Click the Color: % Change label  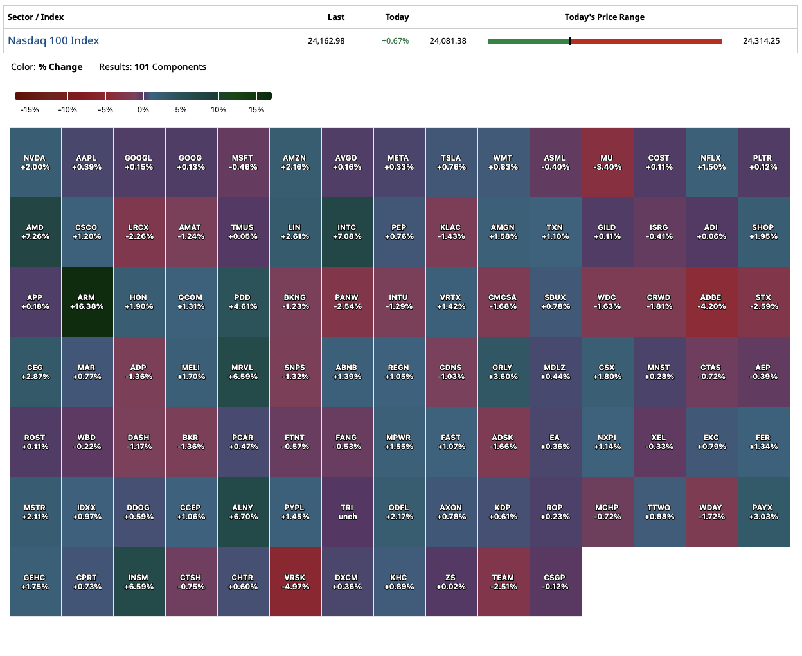pos(47,67)
